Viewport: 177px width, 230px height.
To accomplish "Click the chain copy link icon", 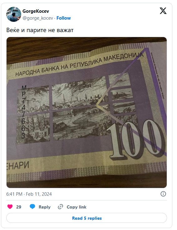I will pyautogui.click(x=60, y=207).
